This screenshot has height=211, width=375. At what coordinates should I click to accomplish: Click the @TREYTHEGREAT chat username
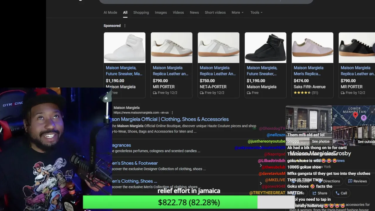pos(267,193)
